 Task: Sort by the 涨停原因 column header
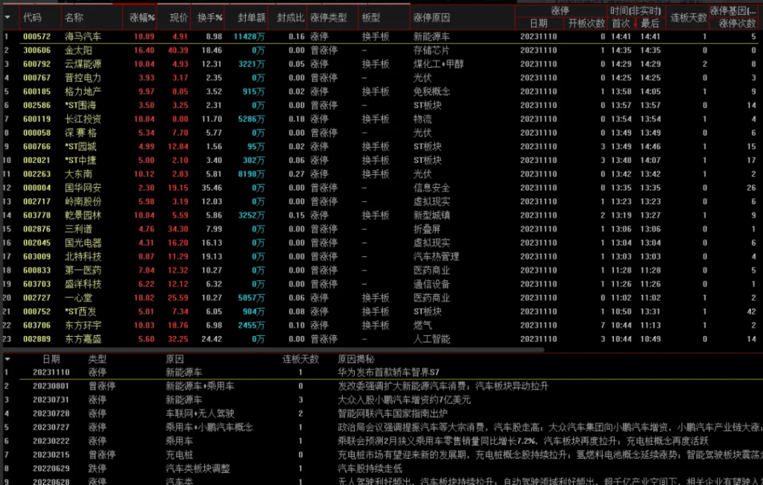click(x=431, y=16)
